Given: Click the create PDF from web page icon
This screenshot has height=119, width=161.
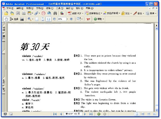Looking at the screenshot, I should (12, 13).
